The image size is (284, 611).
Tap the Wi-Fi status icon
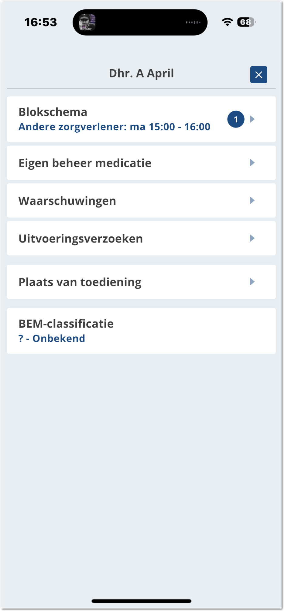(x=227, y=22)
